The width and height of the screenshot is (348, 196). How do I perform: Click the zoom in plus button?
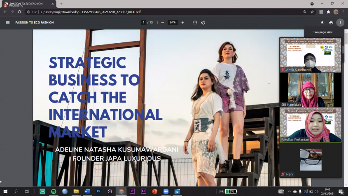tap(183, 23)
